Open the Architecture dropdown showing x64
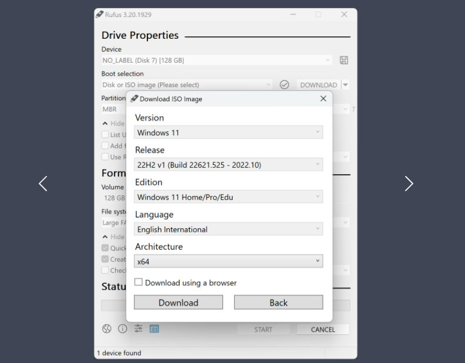Image resolution: width=465 pixels, height=363 pixels. [x=228, y=262]
